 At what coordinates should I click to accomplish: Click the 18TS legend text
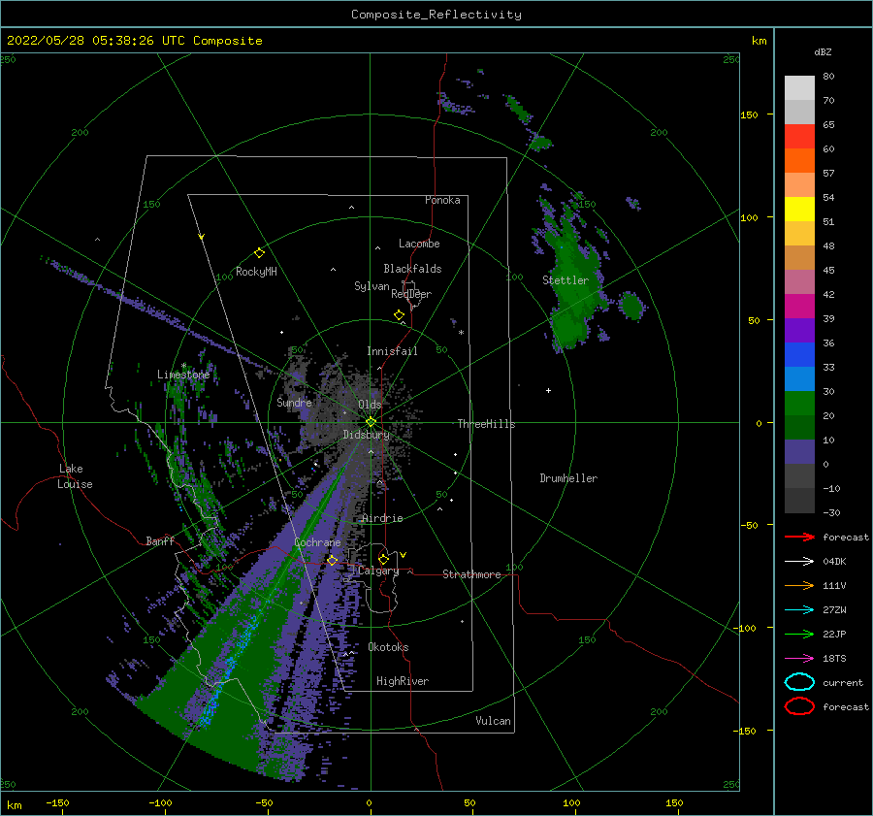coord(834,659)
